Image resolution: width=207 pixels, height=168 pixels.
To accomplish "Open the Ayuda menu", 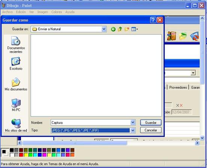I will [70, 12].
